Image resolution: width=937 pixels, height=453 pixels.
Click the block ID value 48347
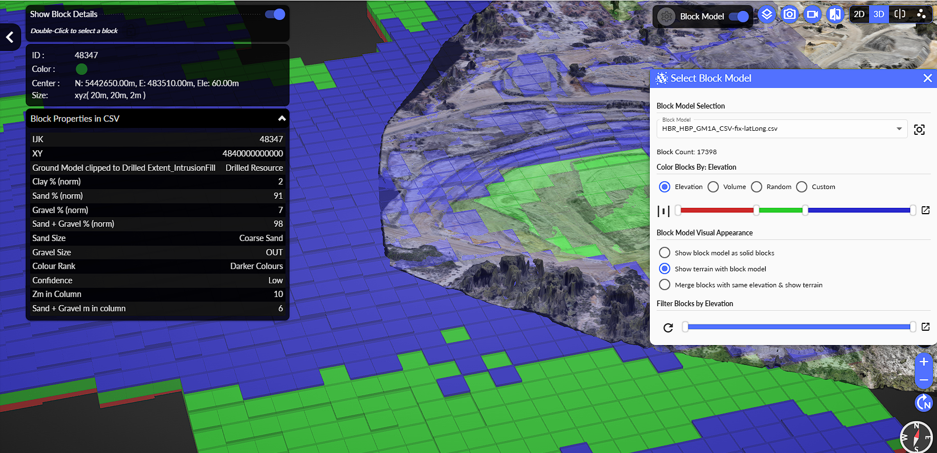[86, 55]
